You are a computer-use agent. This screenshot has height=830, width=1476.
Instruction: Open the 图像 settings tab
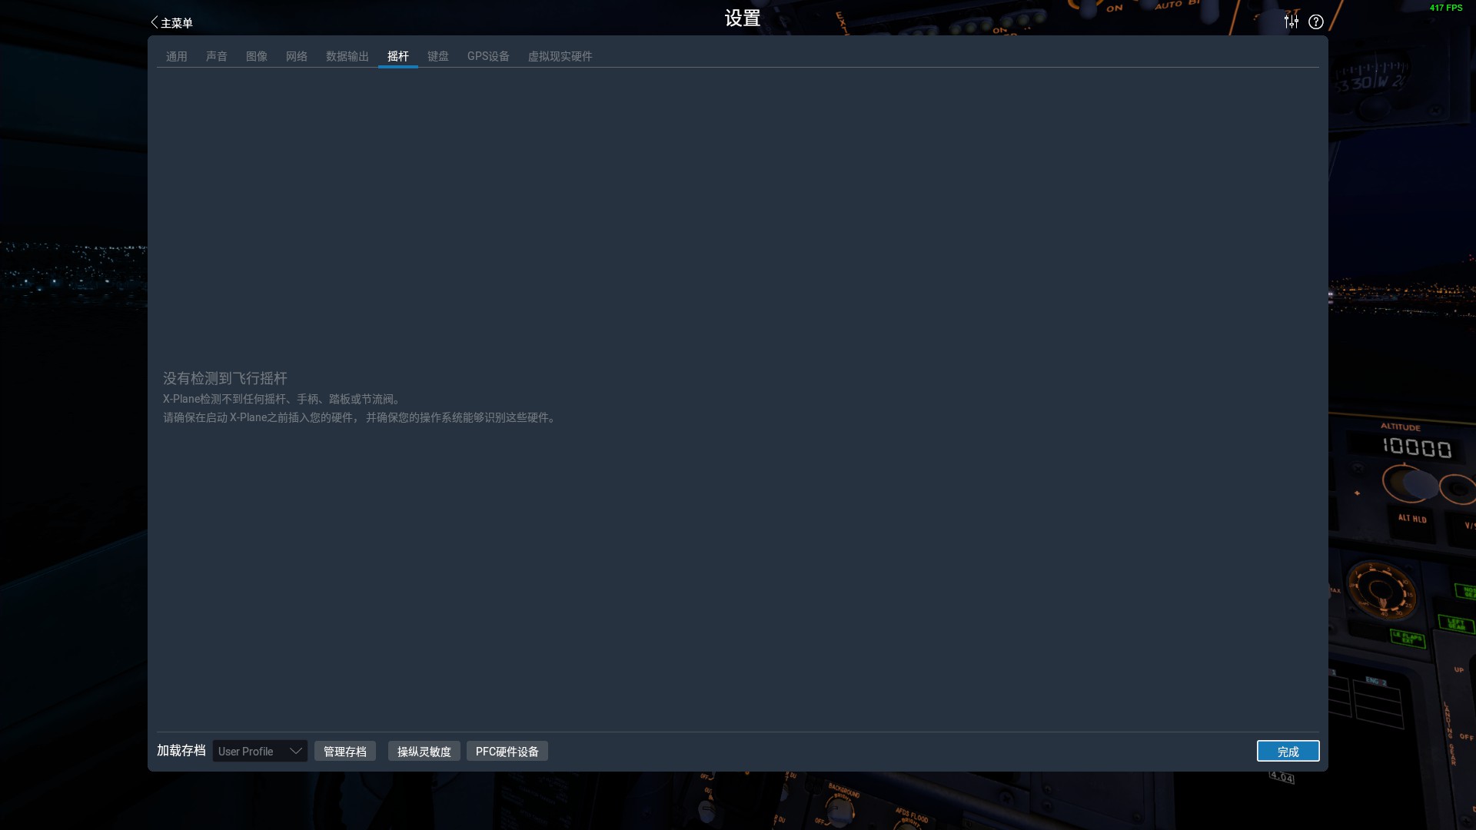(256, 56)
